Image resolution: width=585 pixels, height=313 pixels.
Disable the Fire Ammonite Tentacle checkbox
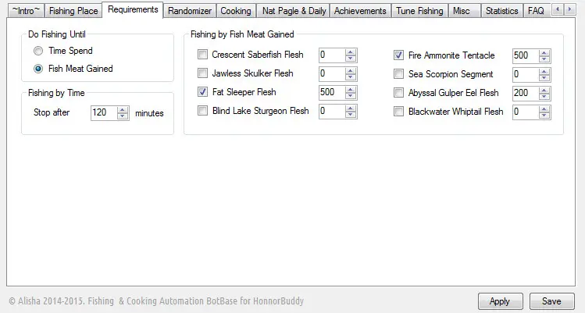398,55
